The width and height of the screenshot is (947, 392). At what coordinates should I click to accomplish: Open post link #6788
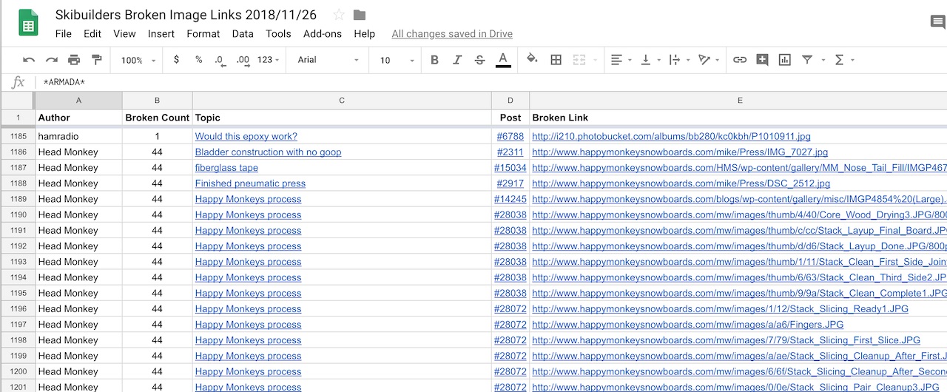510,136
